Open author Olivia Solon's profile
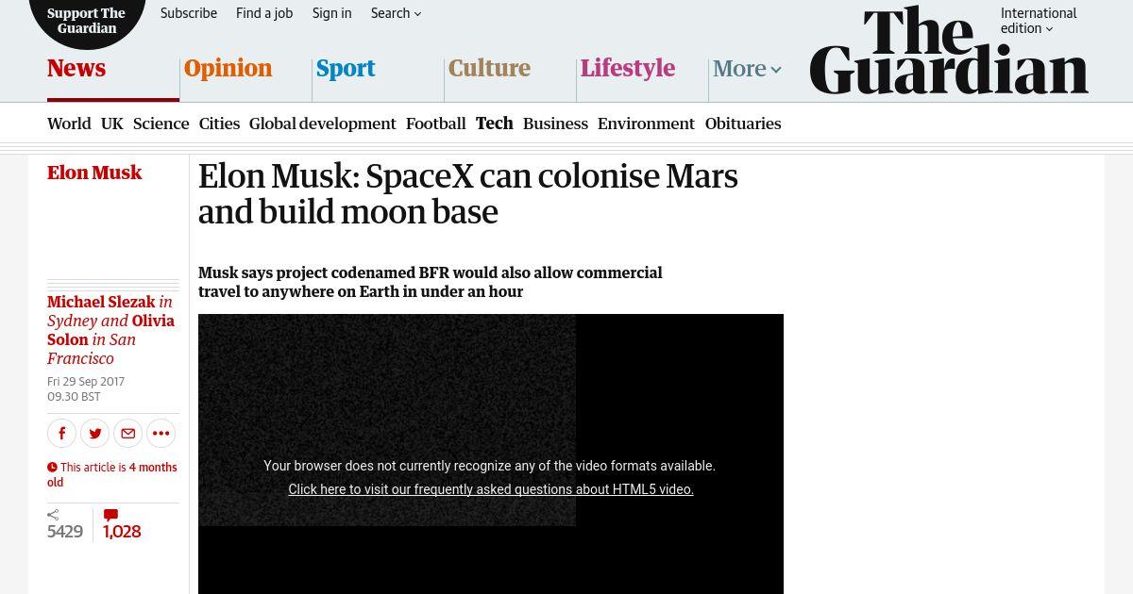 (x=110, y=330)
